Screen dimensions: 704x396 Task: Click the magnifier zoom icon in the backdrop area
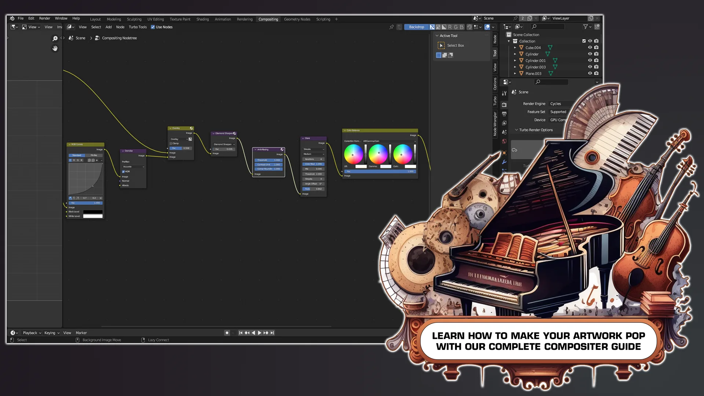point(55,38)
